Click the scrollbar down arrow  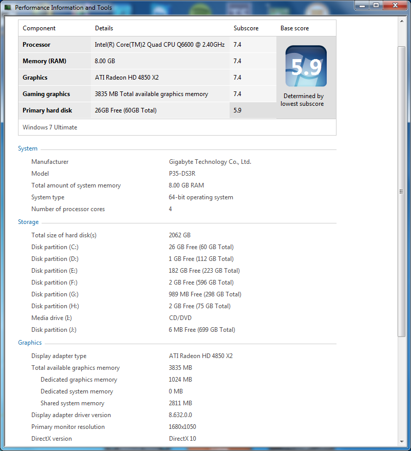pos(402,441)
